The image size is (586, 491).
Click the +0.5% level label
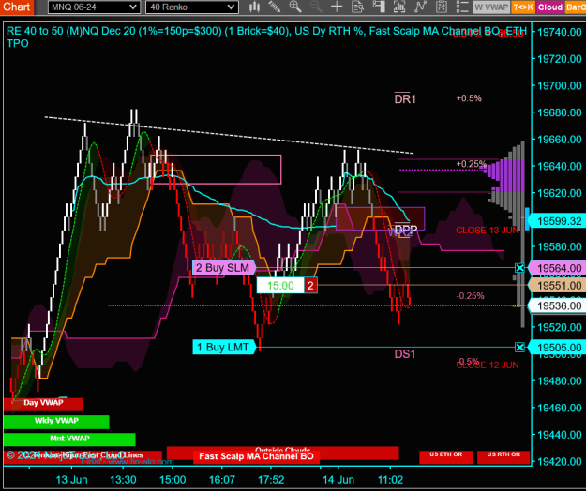coord(469,98)
